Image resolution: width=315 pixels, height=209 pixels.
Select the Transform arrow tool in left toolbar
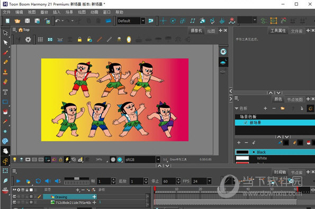pyautogui.click(x=5, y=33)
